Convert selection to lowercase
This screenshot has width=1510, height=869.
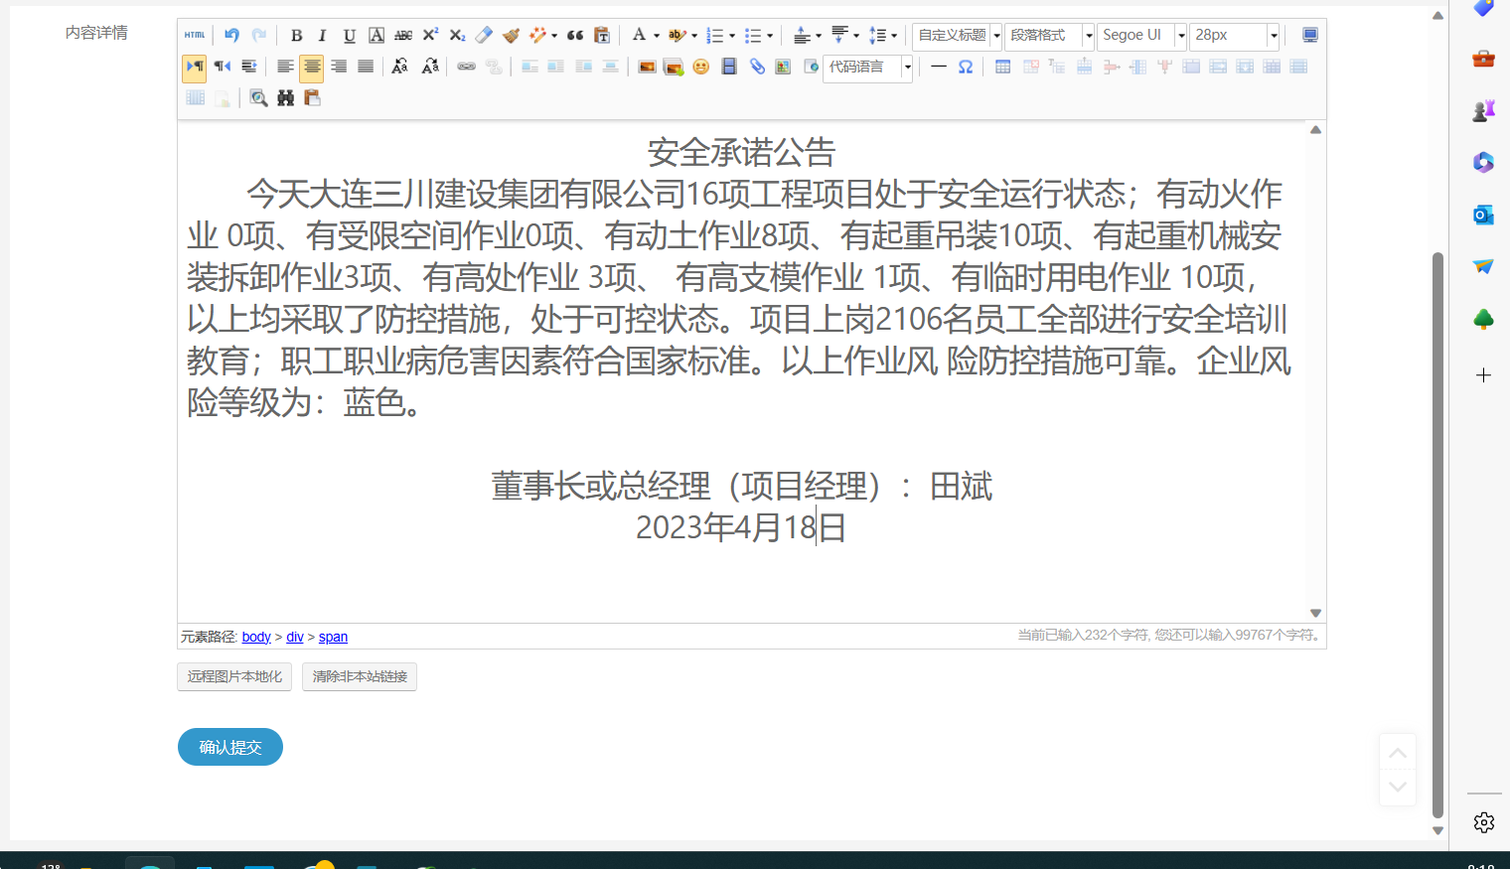click(430, 67)
